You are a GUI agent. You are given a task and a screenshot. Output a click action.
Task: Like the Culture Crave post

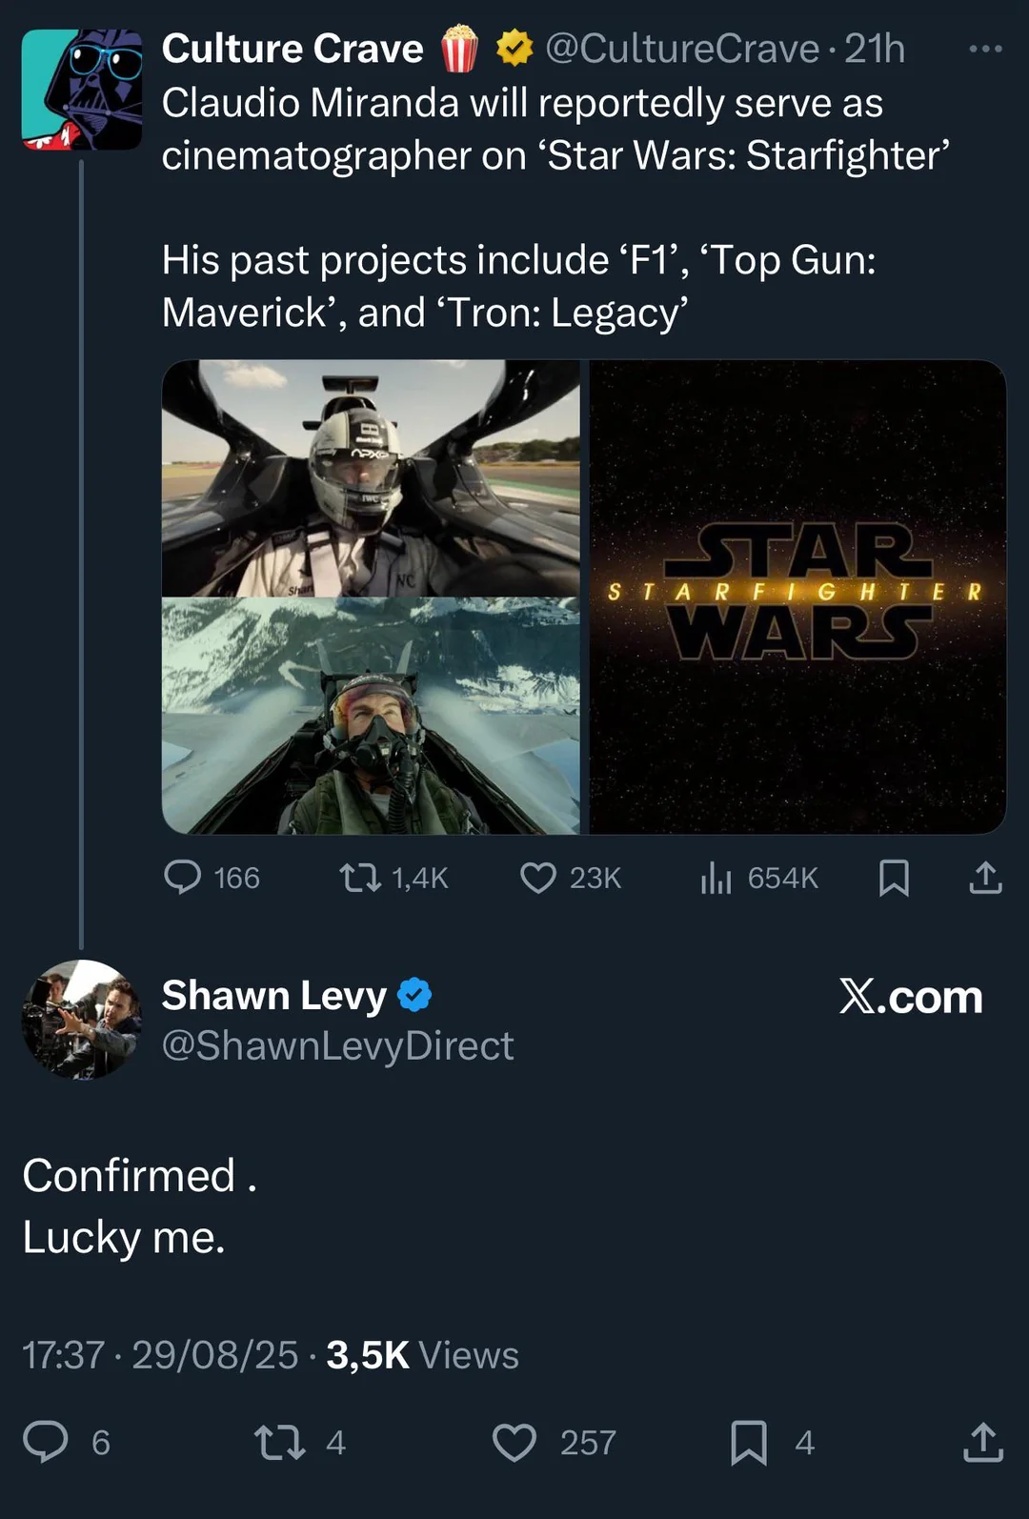pyautogui.click(x=538, y=877)
